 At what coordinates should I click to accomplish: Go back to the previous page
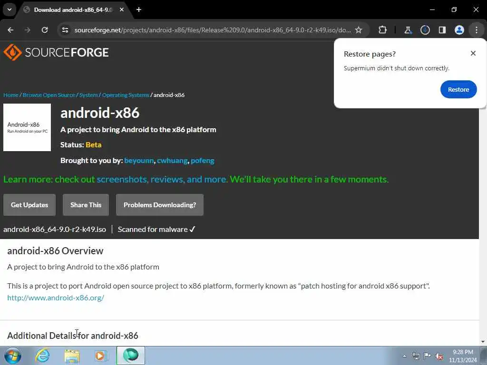click(10, 30)
